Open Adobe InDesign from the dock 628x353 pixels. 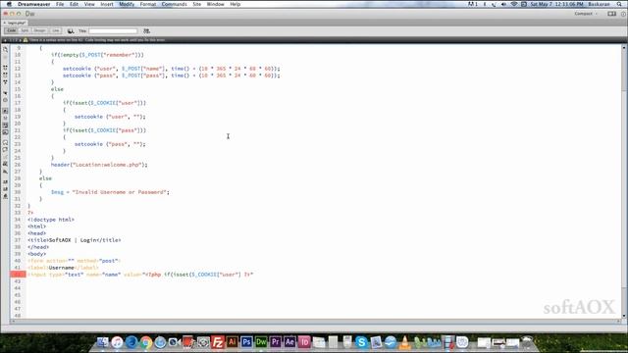[x=304, y=342]
